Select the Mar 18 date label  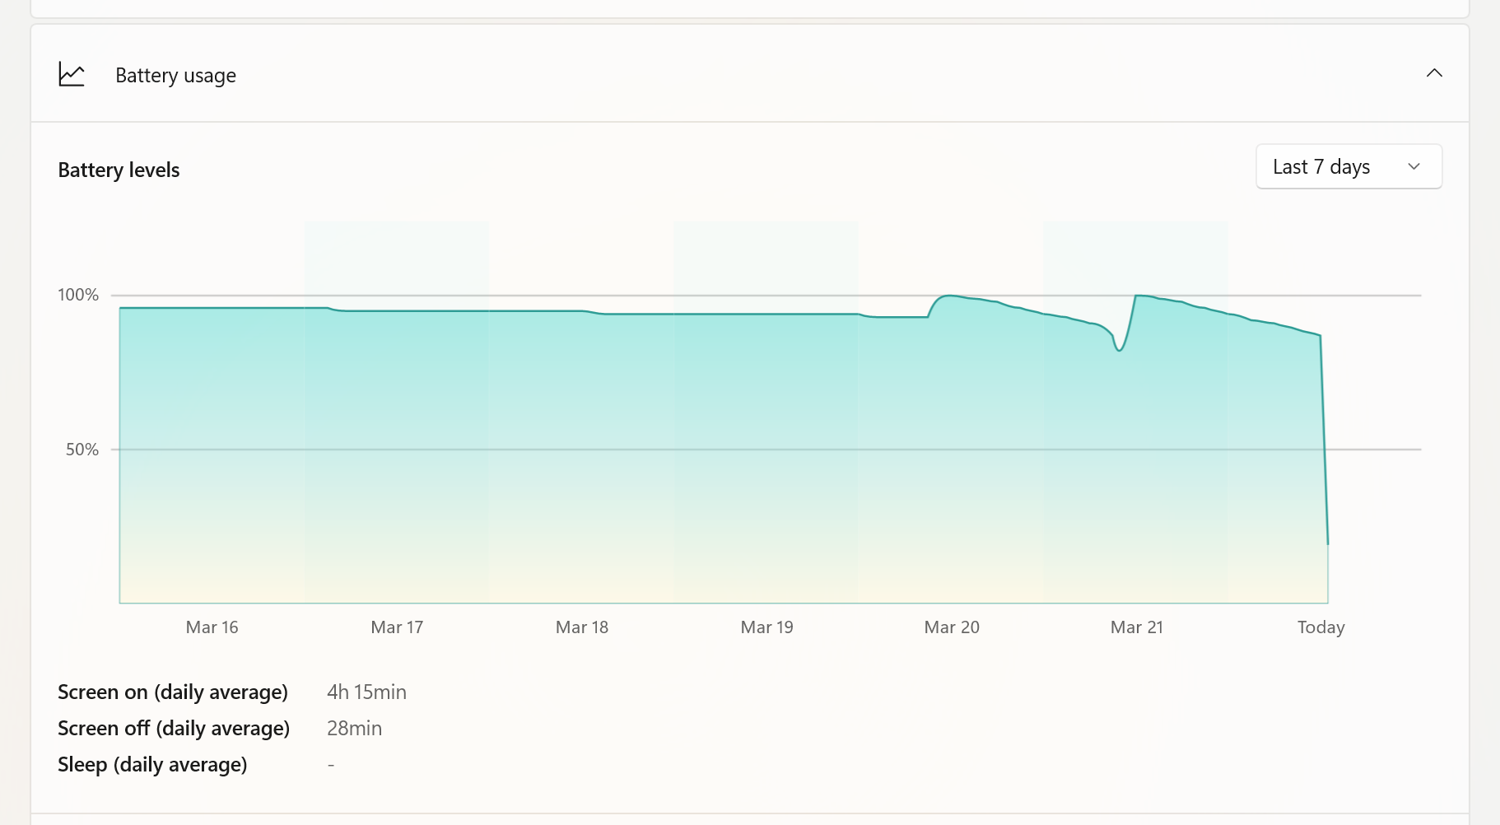tap(582, 627)
